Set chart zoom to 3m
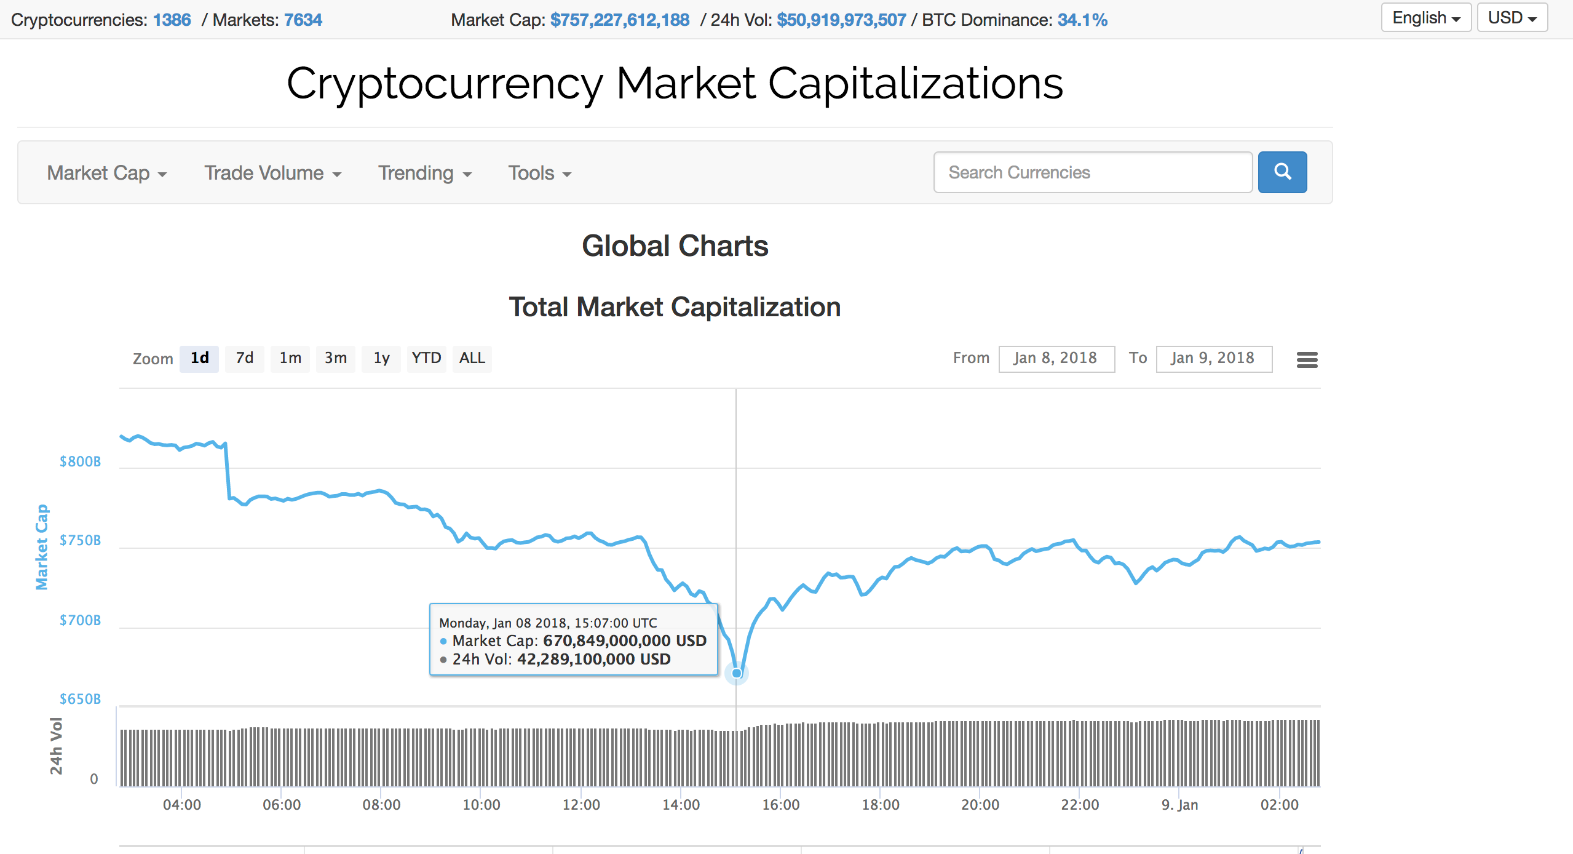This screenshot has width=1573, height=854. pos(336,358)
